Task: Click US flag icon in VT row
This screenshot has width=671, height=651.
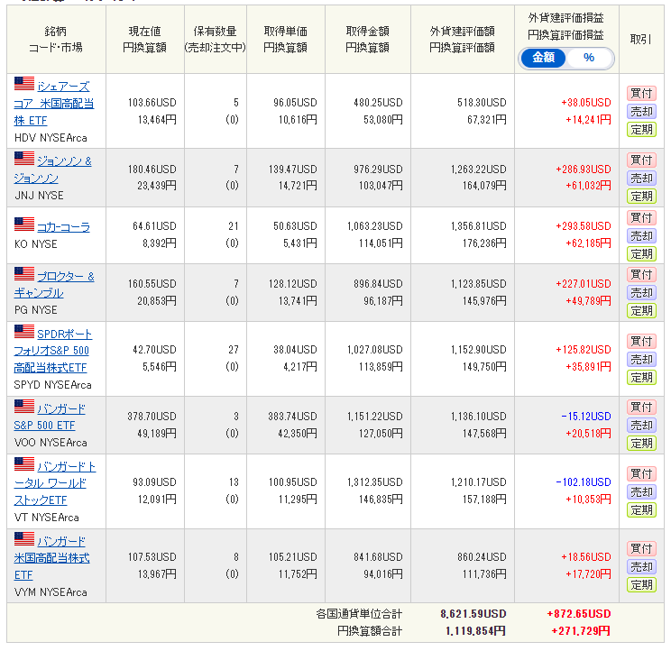Action: click(24, 464)
